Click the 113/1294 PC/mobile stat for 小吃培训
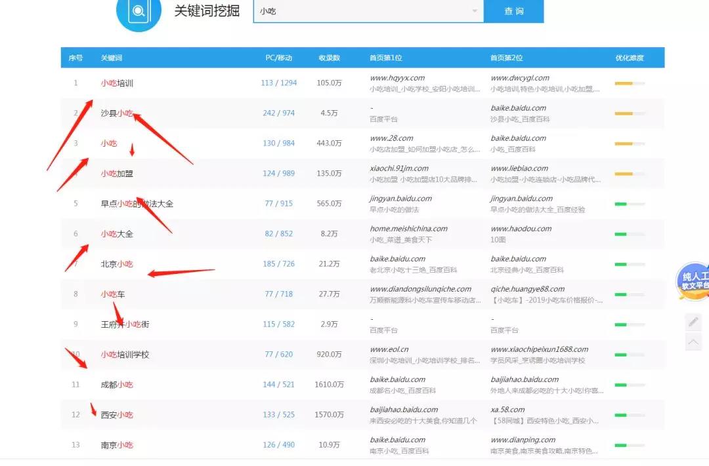This screenshot has height=466, width=709. pyautogui.click(x=278, y=83)
